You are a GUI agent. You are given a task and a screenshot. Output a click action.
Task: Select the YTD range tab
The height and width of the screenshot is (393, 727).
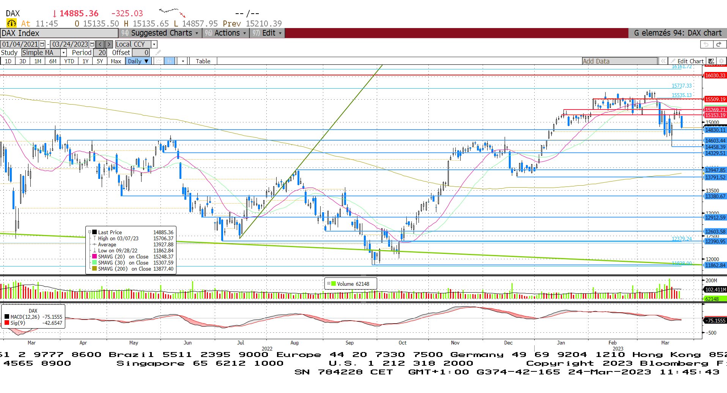69,61
